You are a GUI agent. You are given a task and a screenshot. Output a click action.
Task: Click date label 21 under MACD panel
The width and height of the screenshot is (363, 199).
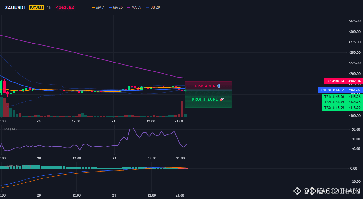pyautogui.click(x=114, y=195)
